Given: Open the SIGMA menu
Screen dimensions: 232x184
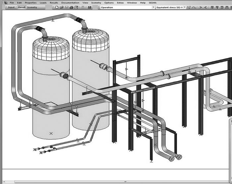Looking at the screenshot, I should pyautogui.click(x=153, y=3).
